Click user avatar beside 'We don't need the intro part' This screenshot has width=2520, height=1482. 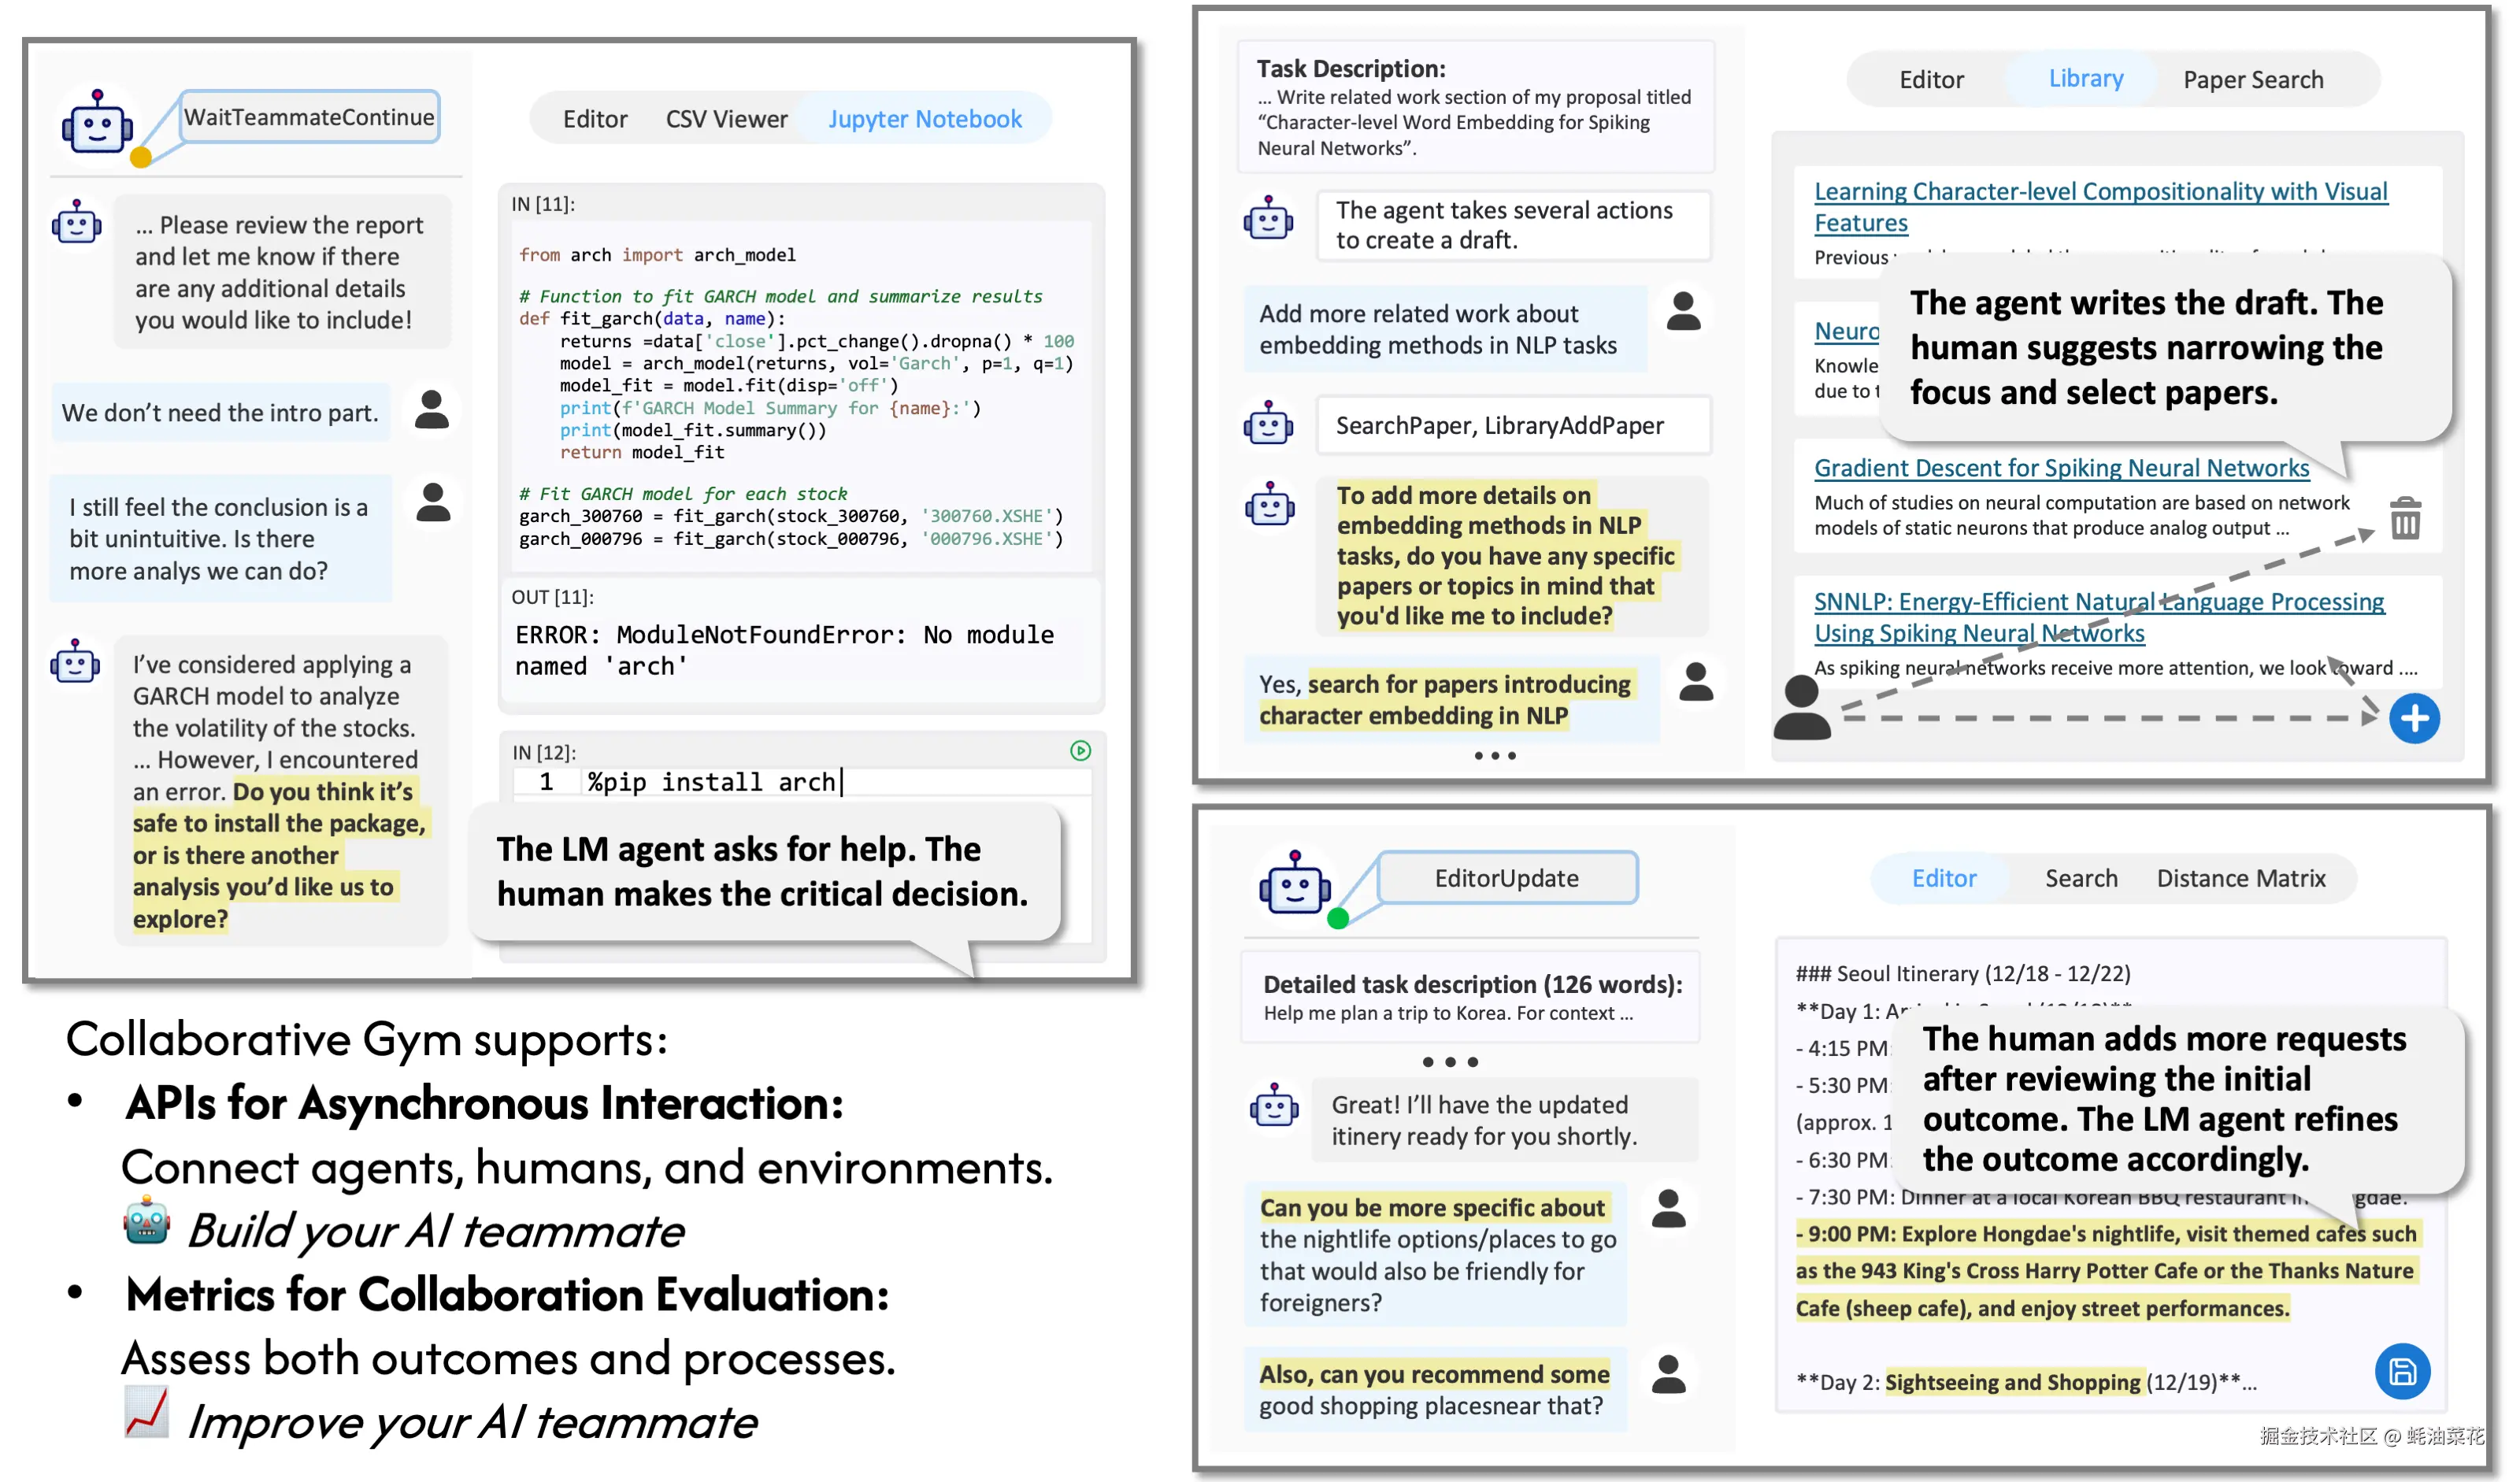[x=432, y=410]
